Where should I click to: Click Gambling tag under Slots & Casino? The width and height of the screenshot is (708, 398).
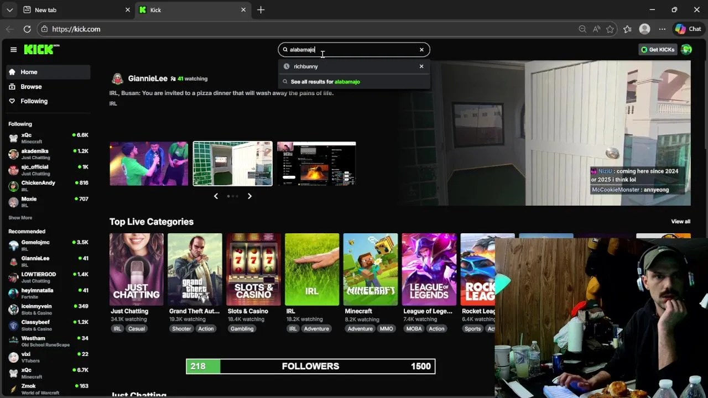[x=242, y=329]
